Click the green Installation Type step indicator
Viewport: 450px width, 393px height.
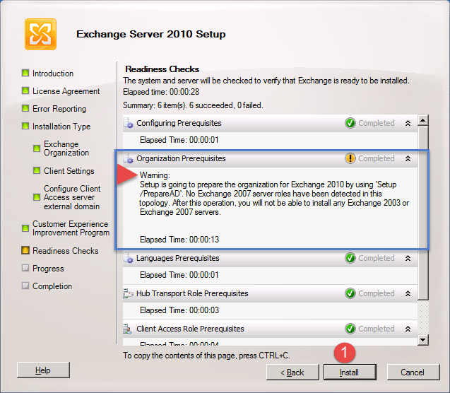click(x=25, y=126)
